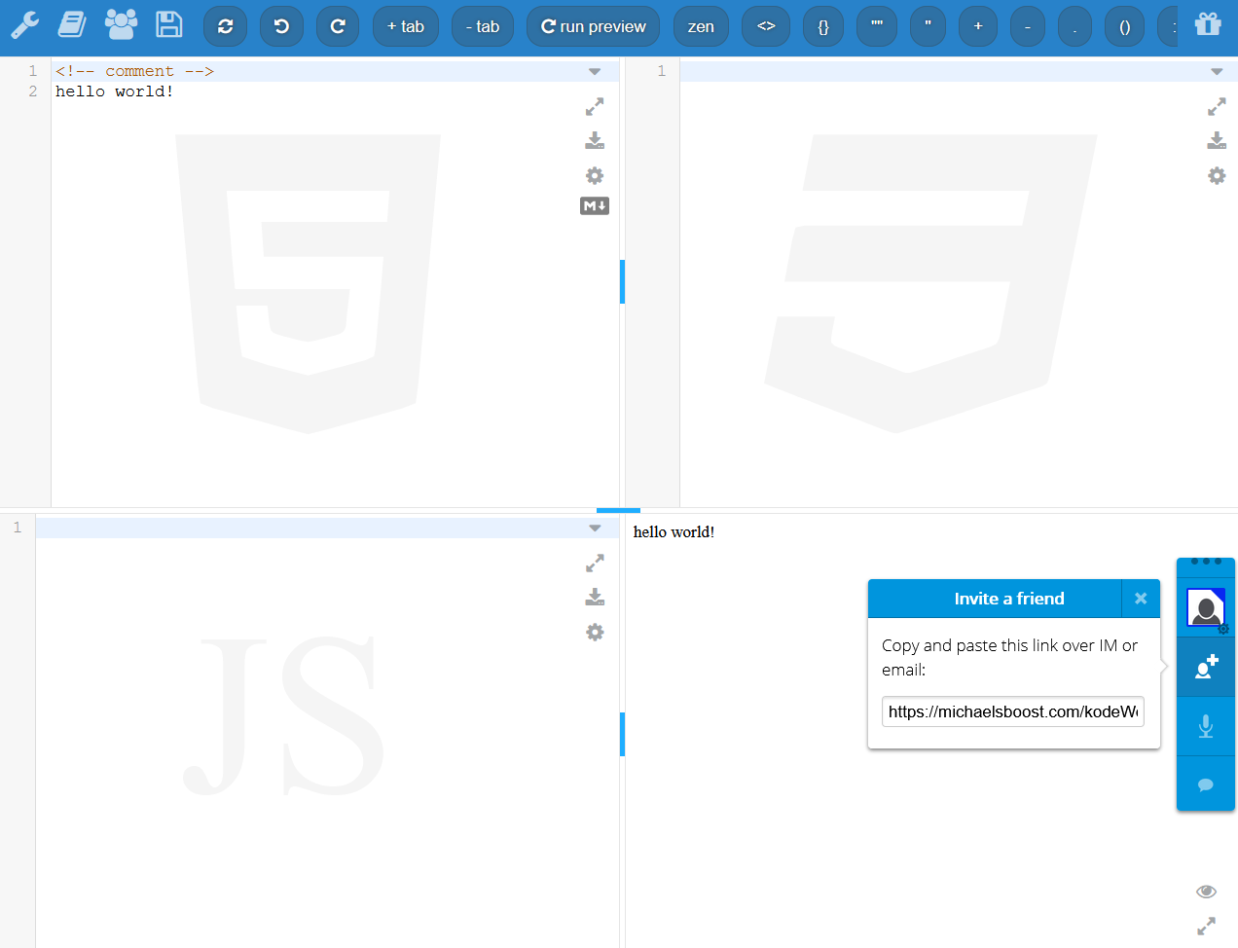Open HTML editor gear settings
This screenshot has width=1238, height=948.
pos(595,175)
